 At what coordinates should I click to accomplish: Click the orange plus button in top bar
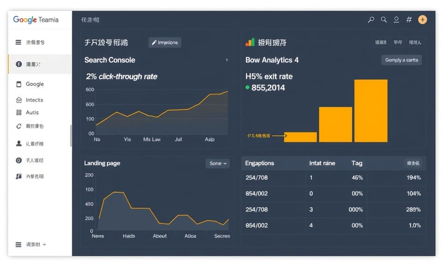point(422,20)
